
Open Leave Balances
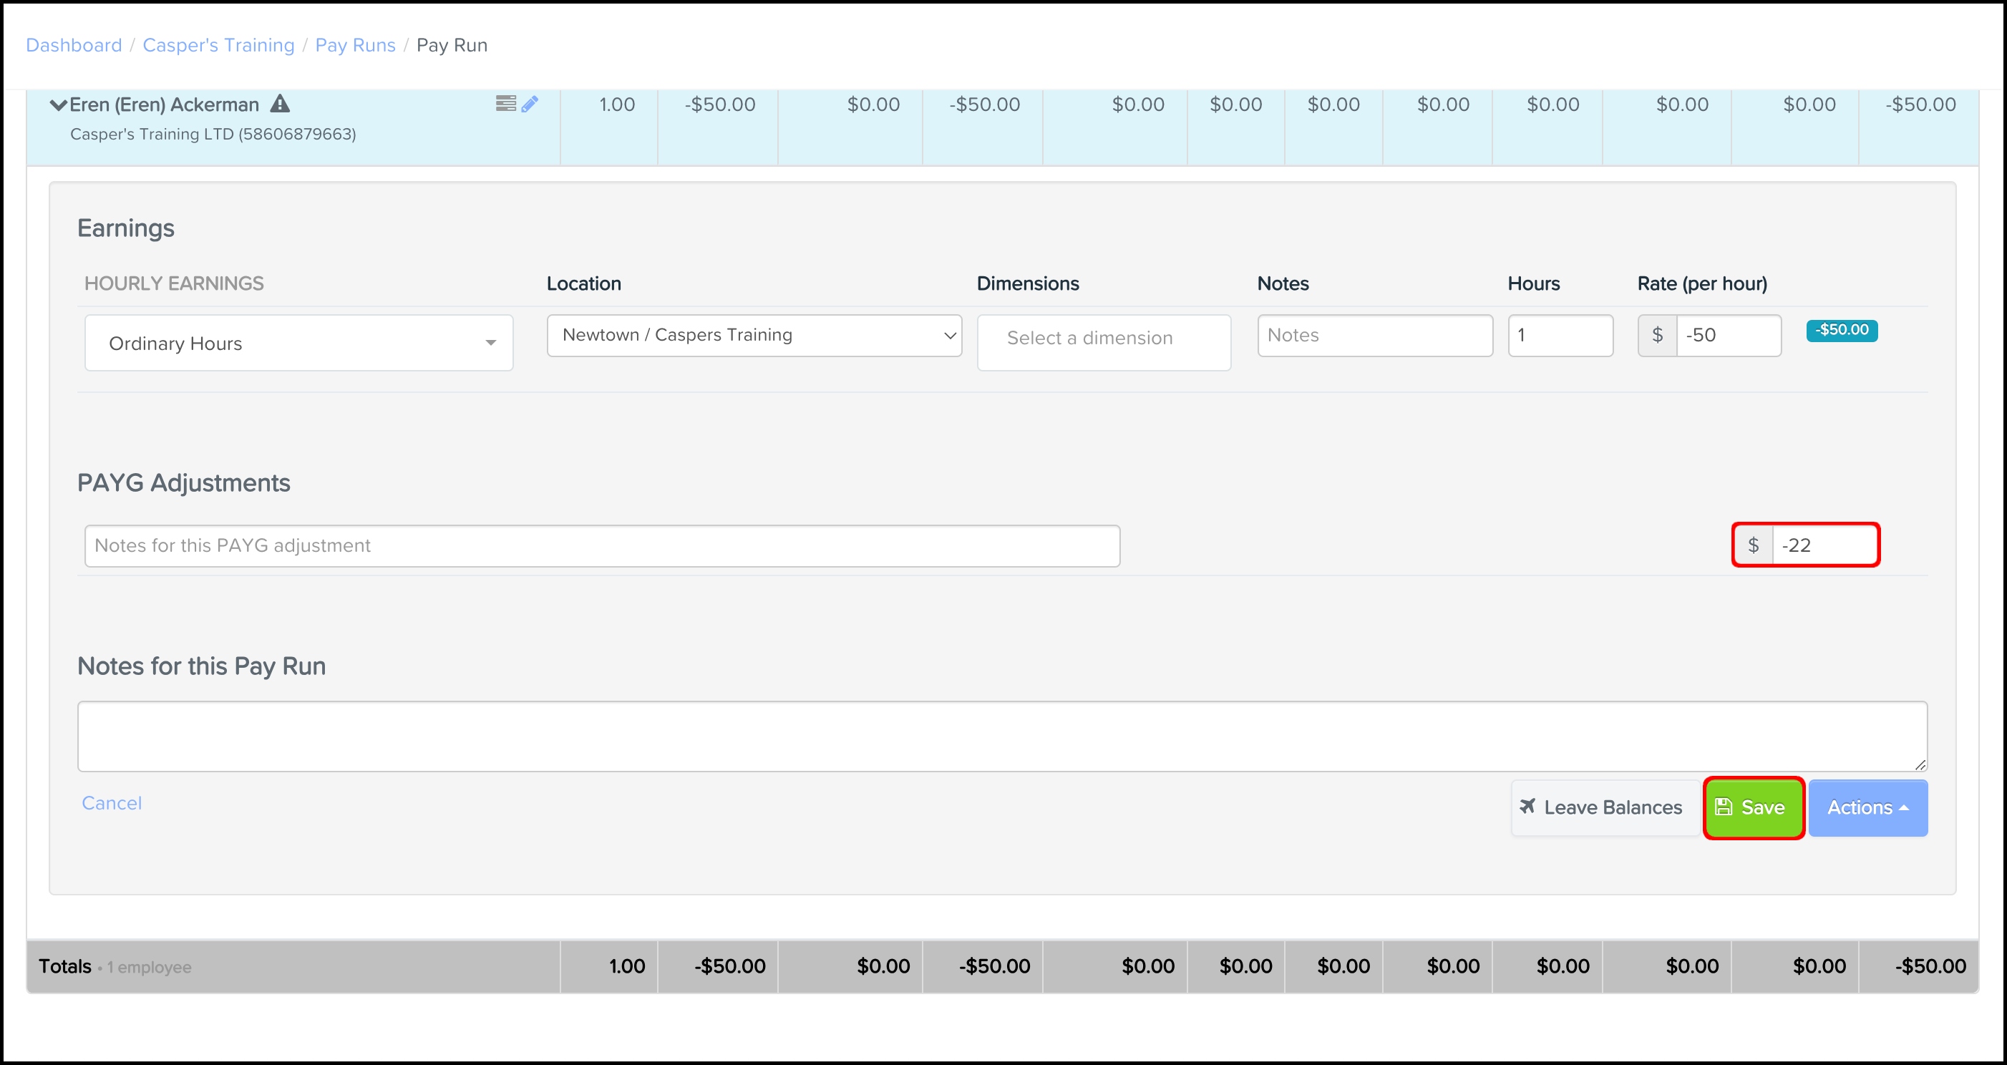pos(1605,808)
